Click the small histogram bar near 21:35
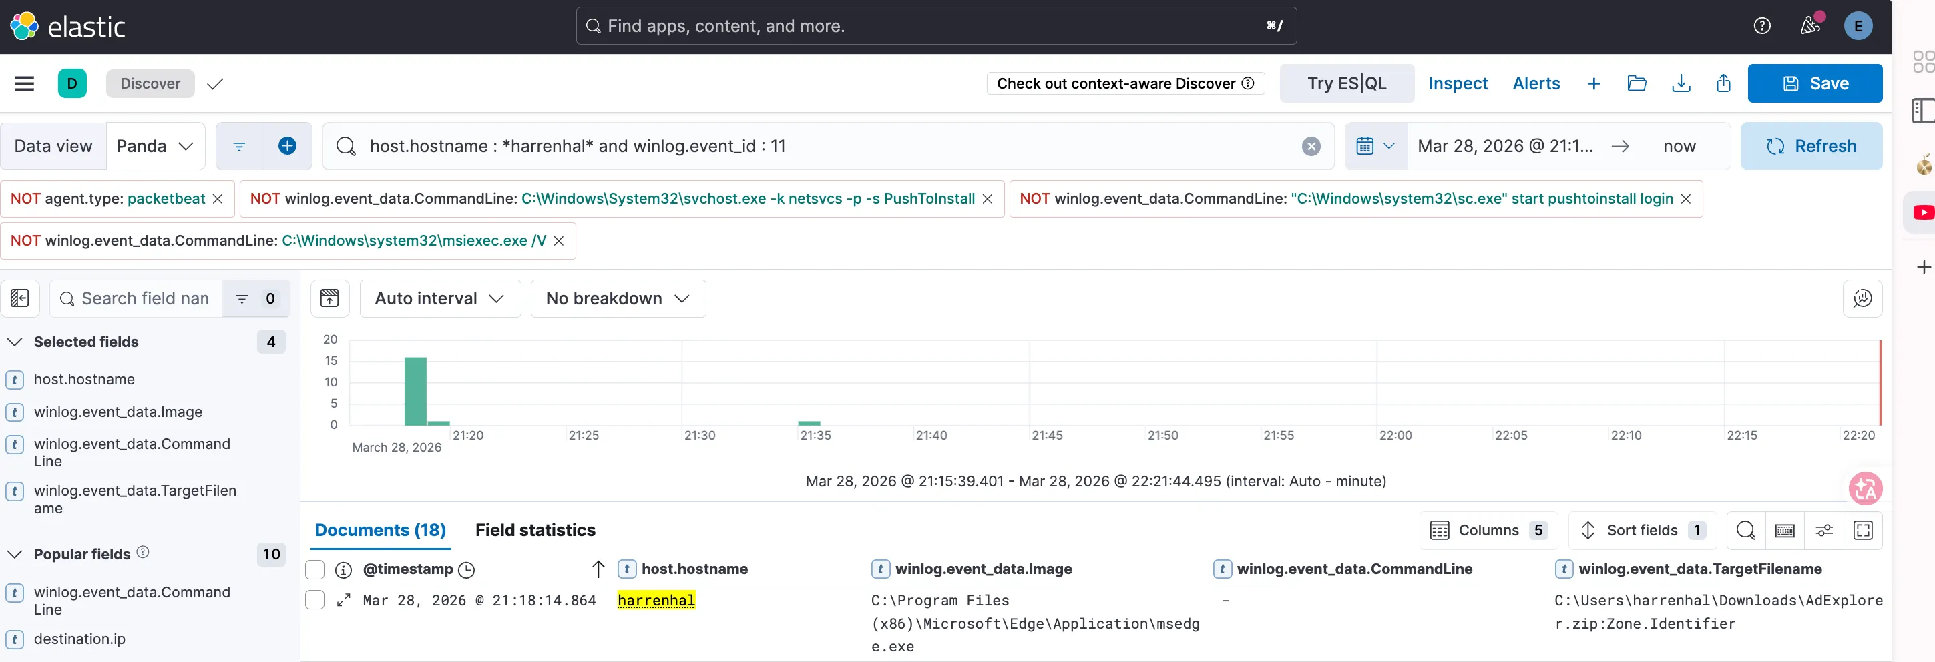 (x=809, y=423)
